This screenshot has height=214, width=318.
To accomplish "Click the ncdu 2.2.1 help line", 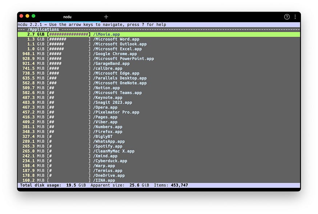I will (92, 25).
